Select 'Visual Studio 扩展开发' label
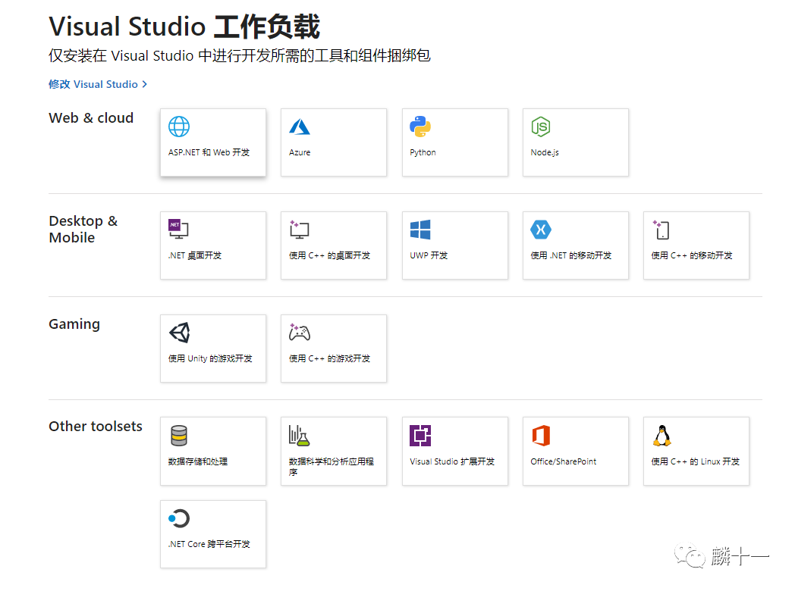The image size is (795, 591). 452,462
